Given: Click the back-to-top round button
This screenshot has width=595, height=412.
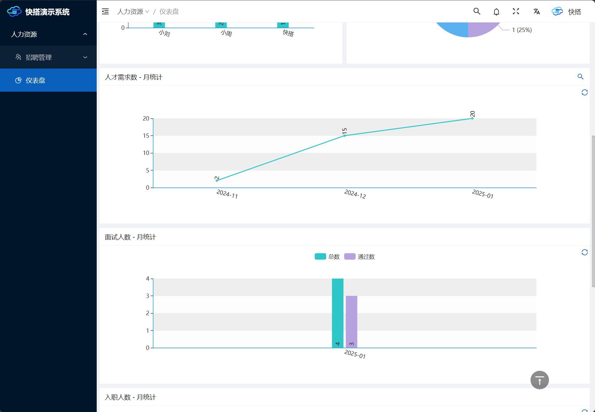Looking at the screenshot, I should click(x=540, y=380).
